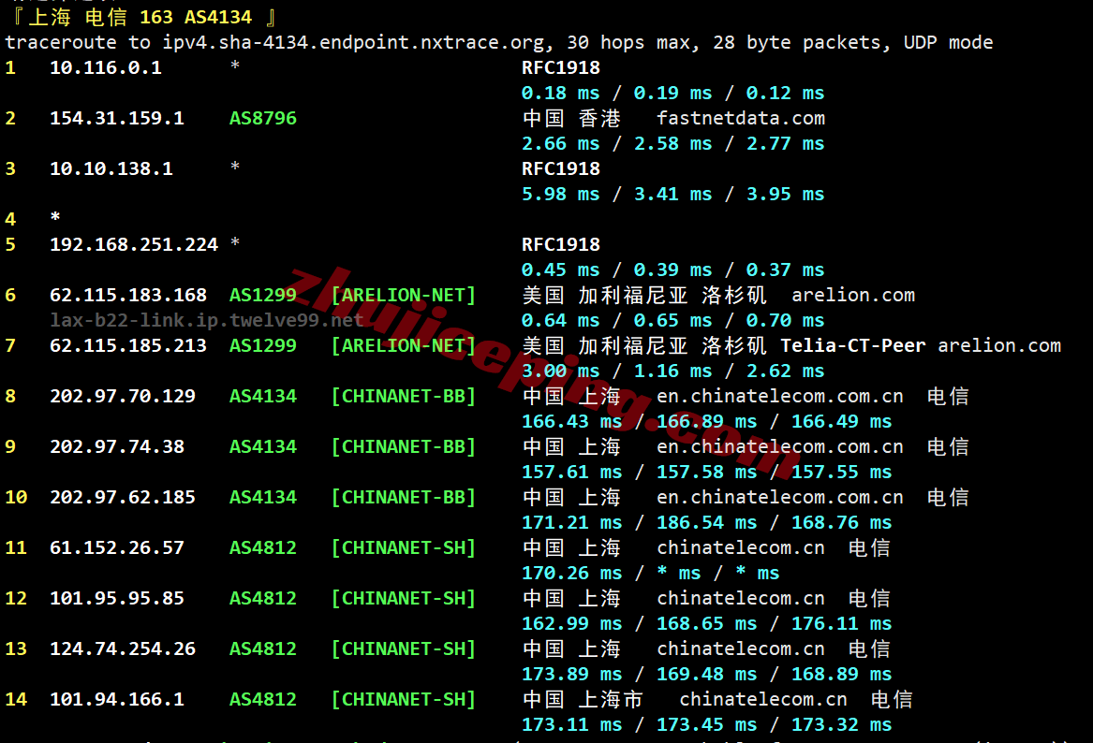This screenshot has width=1093, height=743.
Task: Select fastnetdata.com domain text
Action: (x=741, y=119)
